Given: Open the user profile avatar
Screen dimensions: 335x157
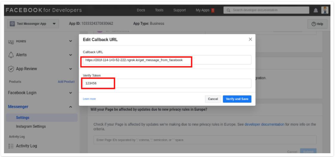Looking at the screenshot, I should point(325,10).
